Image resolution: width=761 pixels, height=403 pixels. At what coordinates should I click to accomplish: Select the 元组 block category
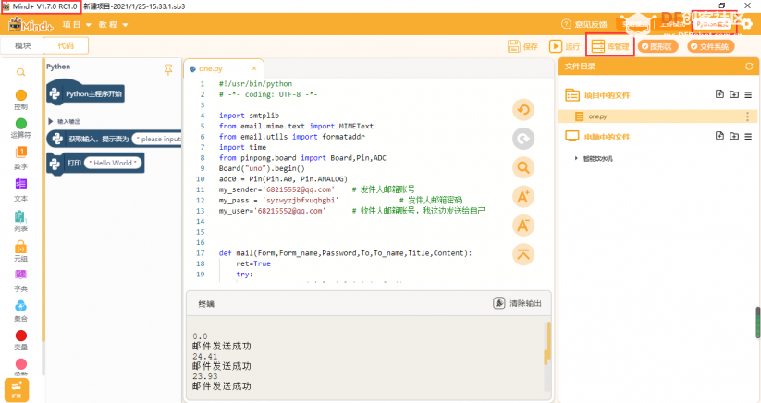[x=21, y=251]
